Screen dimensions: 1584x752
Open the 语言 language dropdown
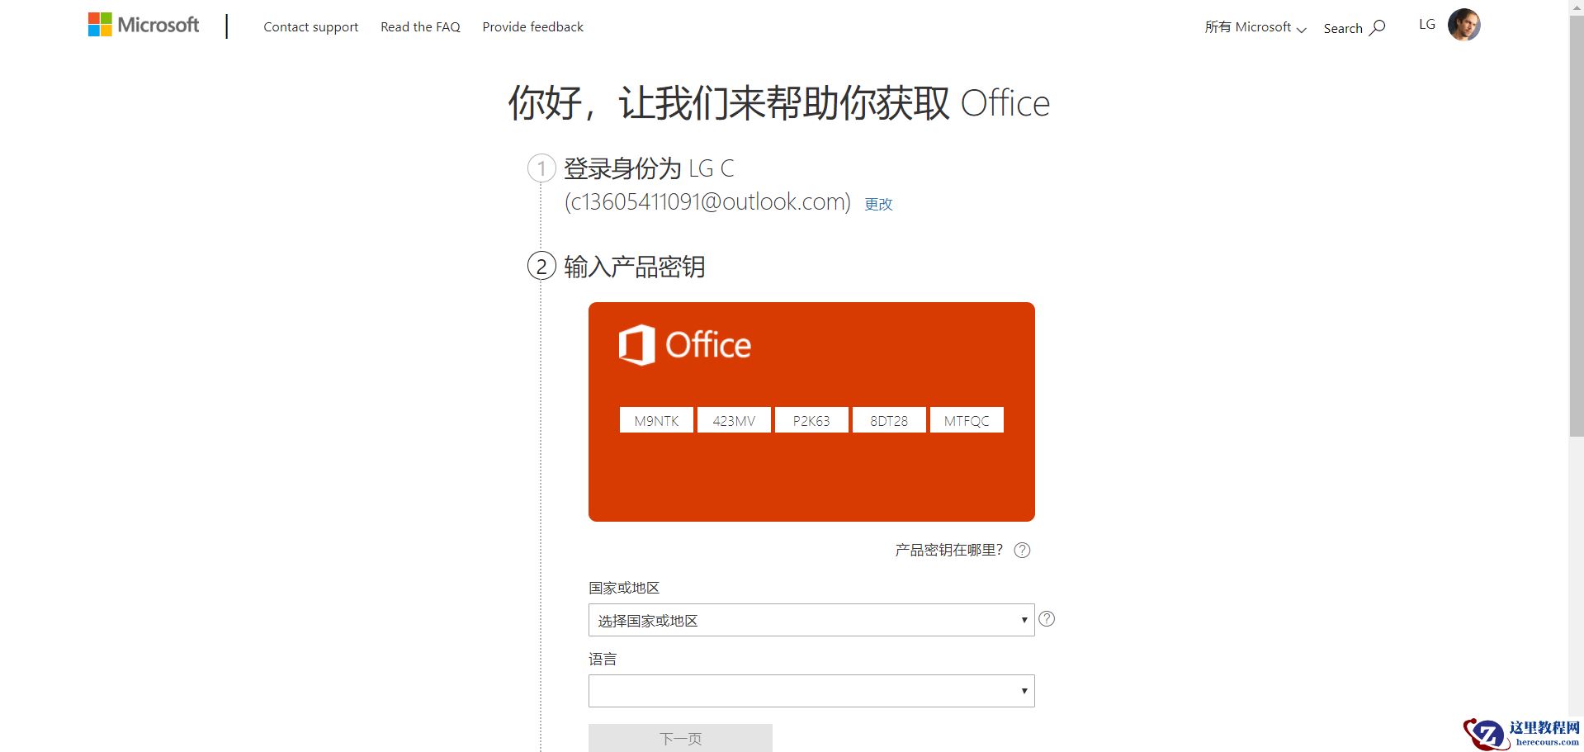(810, 690)
